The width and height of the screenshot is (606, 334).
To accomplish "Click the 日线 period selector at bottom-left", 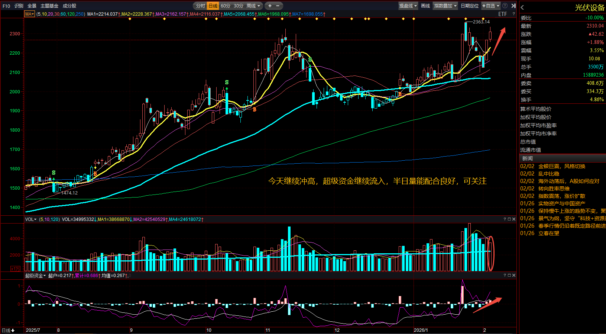I will tap(8, 330).
